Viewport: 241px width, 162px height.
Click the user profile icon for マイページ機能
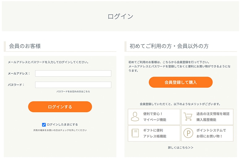(x=135, y=117)
